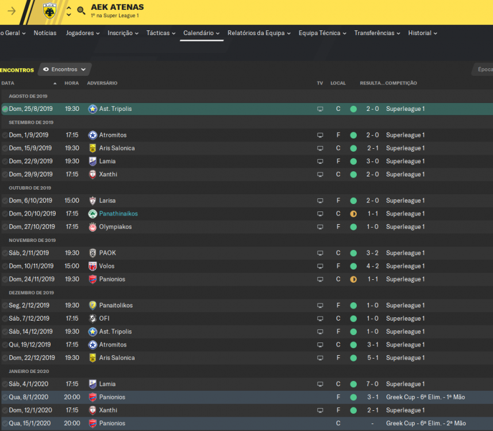This screenshot has width=493, height=431.
Task: Open the Panathinaikos team link
Action: pos(118,214)
